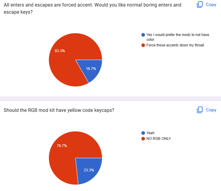The width and height of the screenshot is (221, 191).
Task: Select the 'NO RGB ONLY' legend label
Action: click(159, 138)
